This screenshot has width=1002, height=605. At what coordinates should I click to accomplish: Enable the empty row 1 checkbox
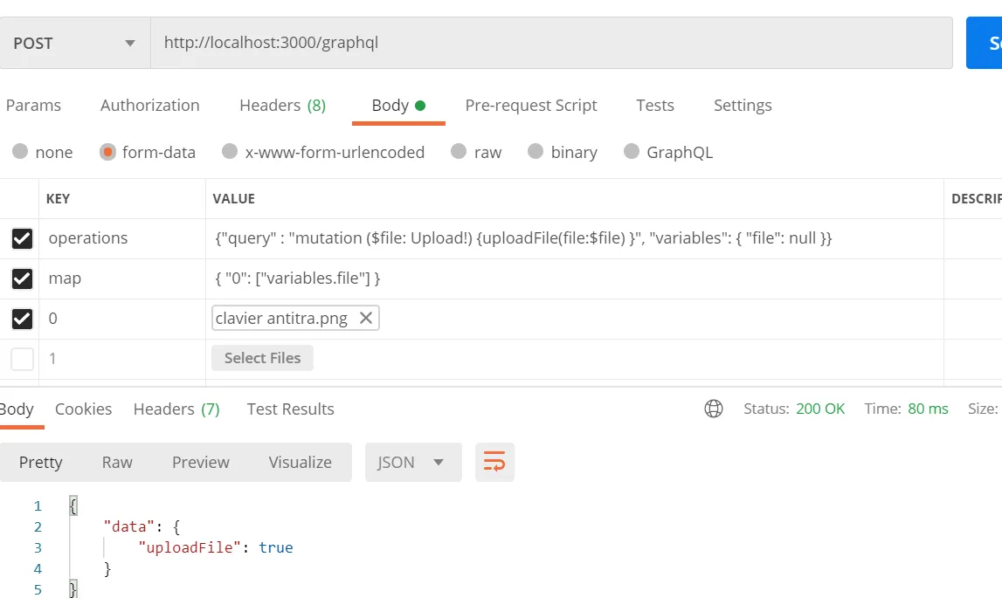[22, 358]
